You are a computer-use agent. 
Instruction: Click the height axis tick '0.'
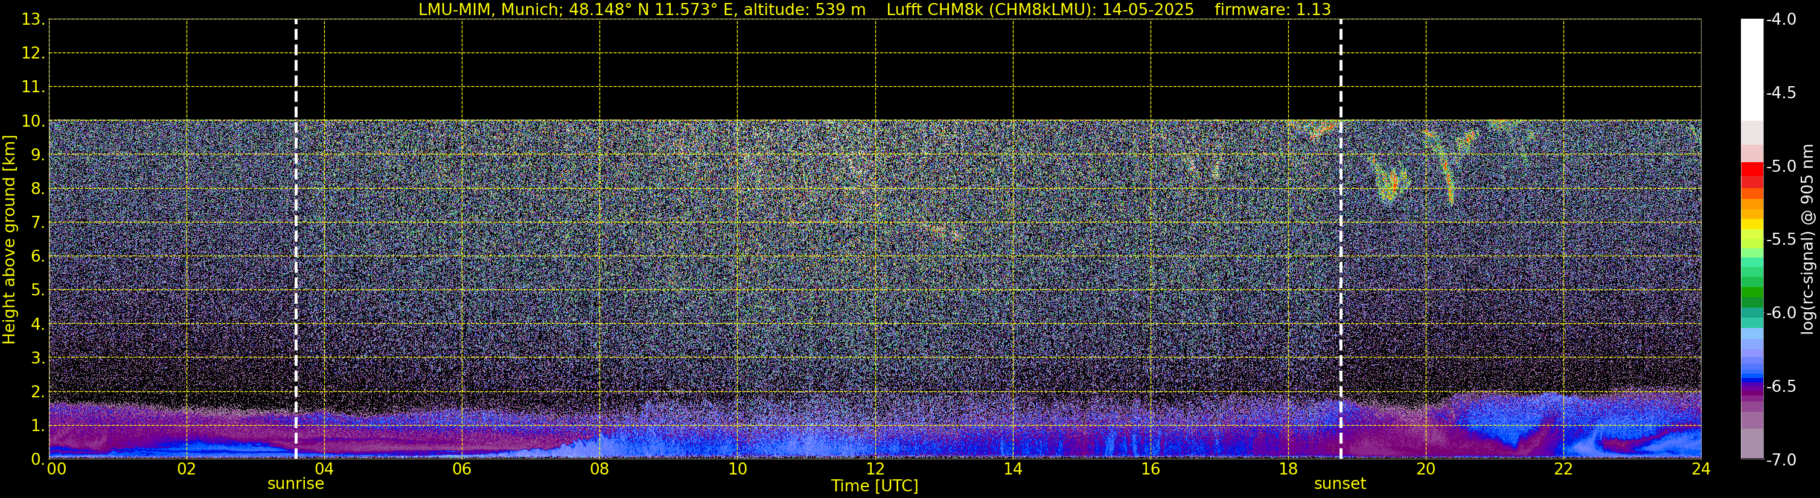pos(38,459)
